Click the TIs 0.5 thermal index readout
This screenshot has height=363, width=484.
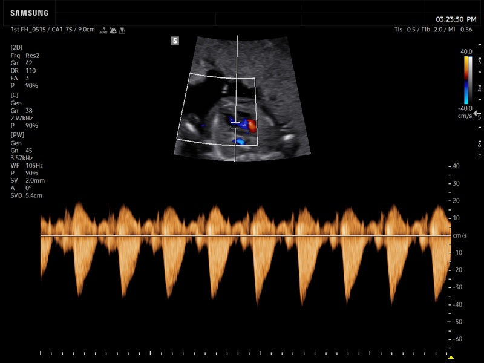407,28
